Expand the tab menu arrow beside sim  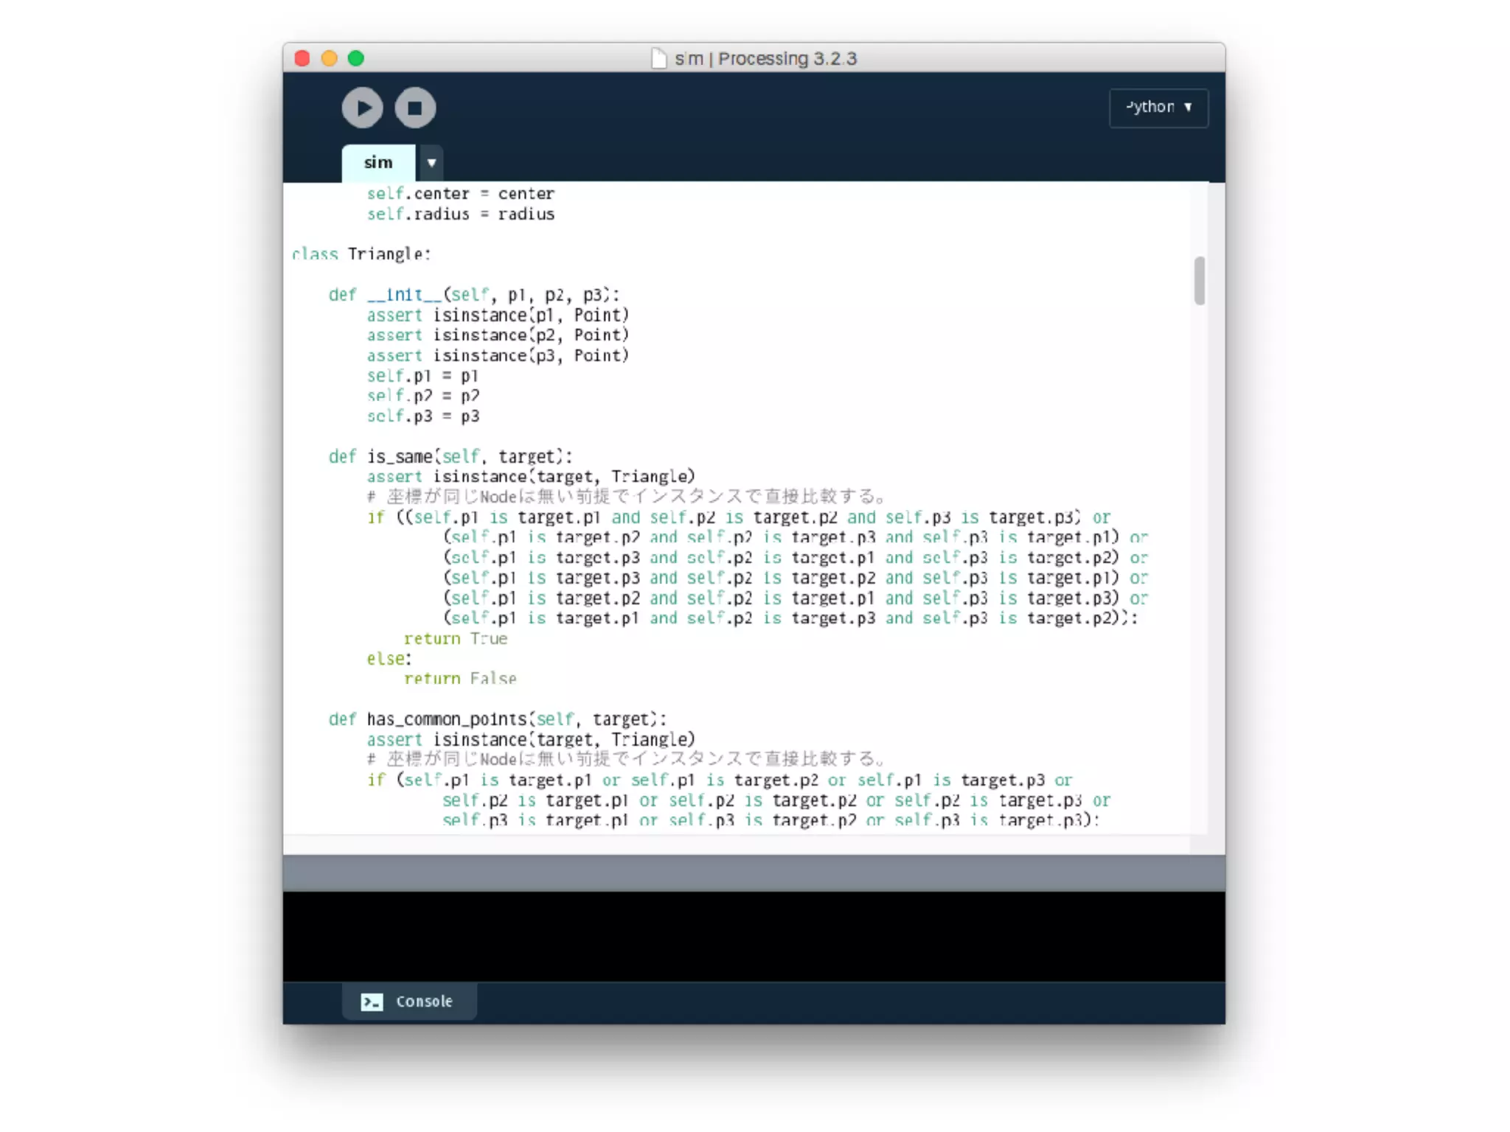431,163
